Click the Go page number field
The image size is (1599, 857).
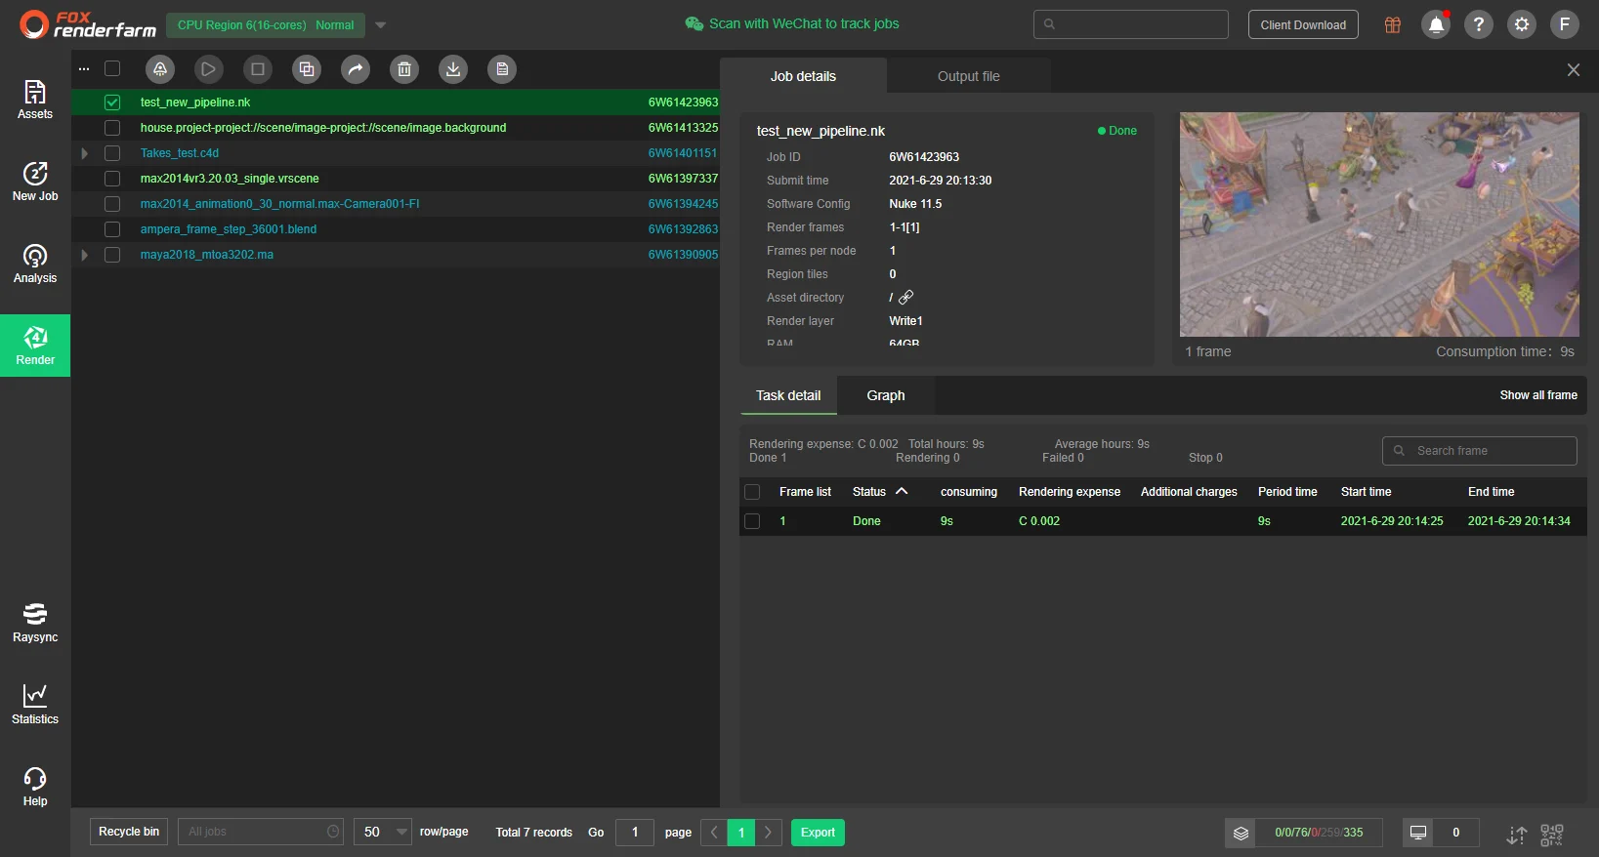pyautogui.click(x=635, y=833)
